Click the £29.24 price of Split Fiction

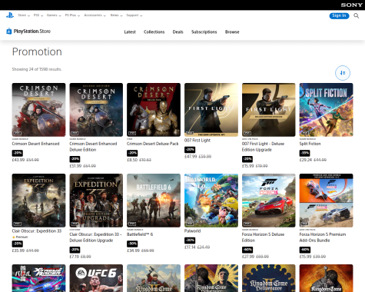(306, 160)
